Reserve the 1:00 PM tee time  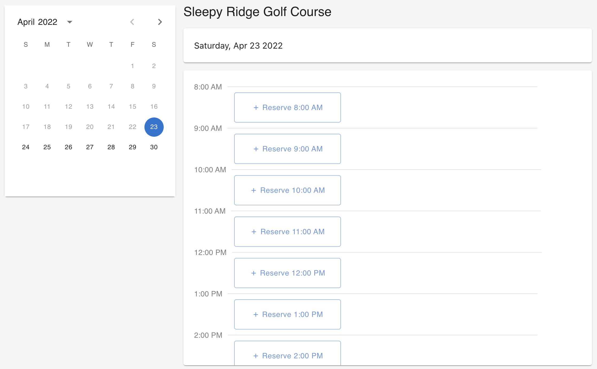[287, 314]
